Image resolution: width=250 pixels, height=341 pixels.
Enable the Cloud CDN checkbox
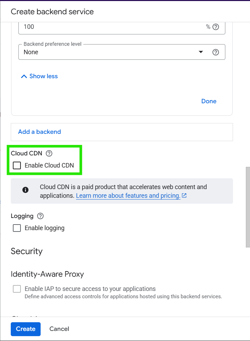click(17, 165)
